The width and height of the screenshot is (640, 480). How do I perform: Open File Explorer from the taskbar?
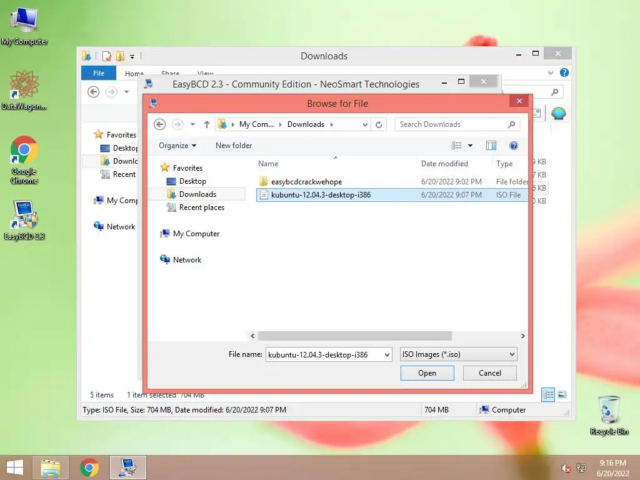point(50,467)
